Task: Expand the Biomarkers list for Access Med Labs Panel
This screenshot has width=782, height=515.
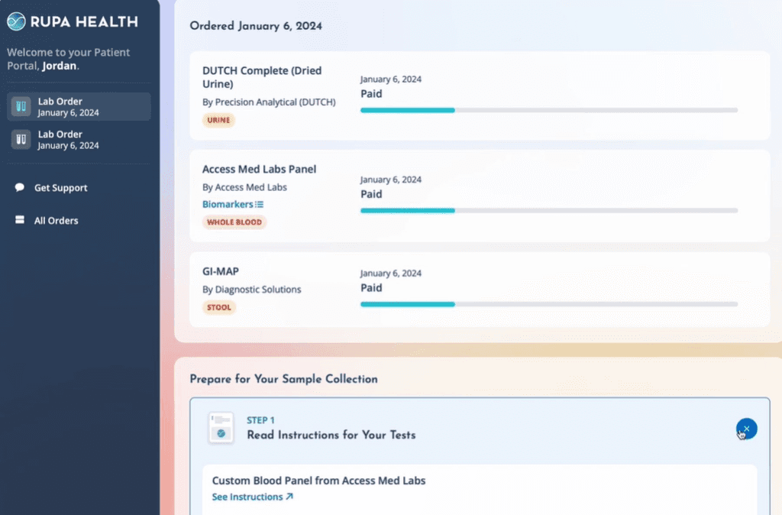Action: click(x=258, y=204)
